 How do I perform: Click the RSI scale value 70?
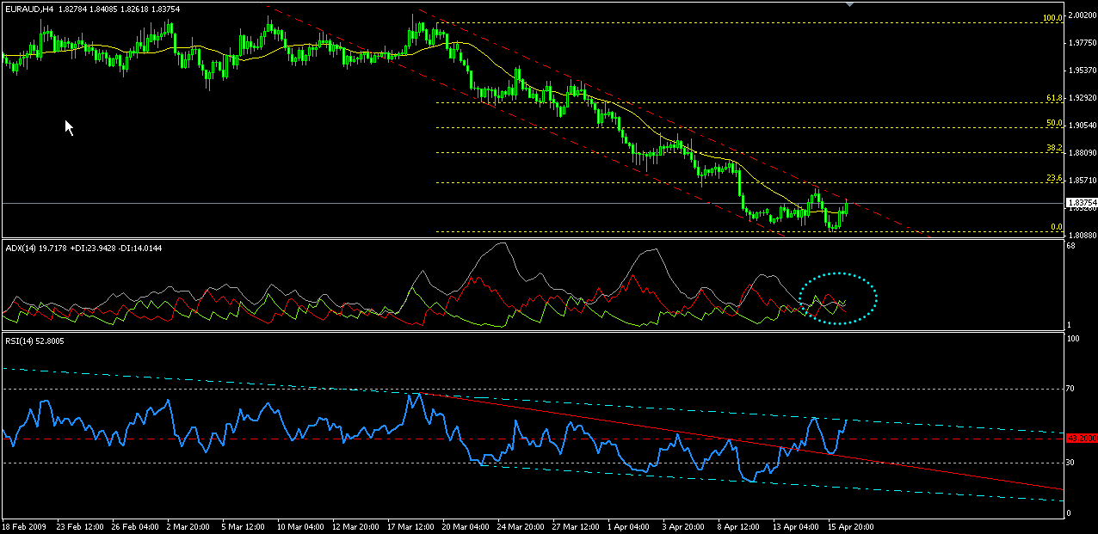(1071, 390)
